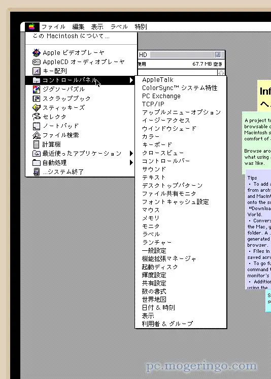
Task: Select TCP/IP control panel
Action: (x=181, y=104)
